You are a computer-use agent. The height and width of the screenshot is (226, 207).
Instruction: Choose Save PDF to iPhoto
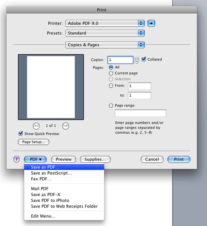(x=64, y=201)
